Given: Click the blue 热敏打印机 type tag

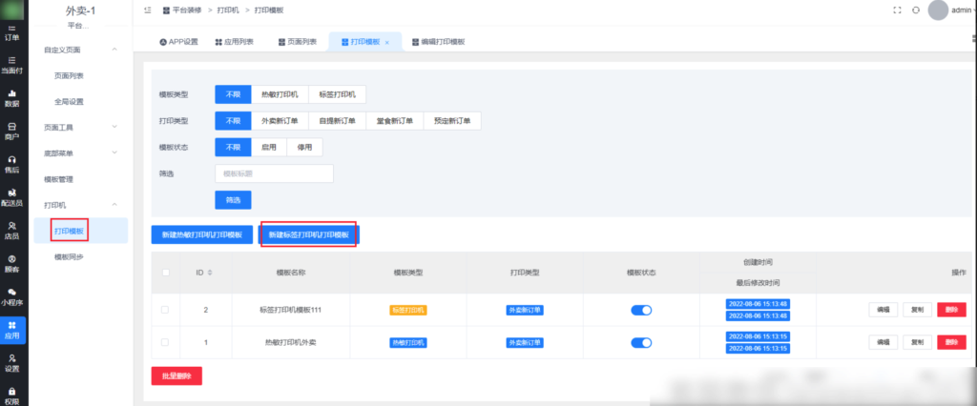Looking at the screenshot, I should click(408, 342).
